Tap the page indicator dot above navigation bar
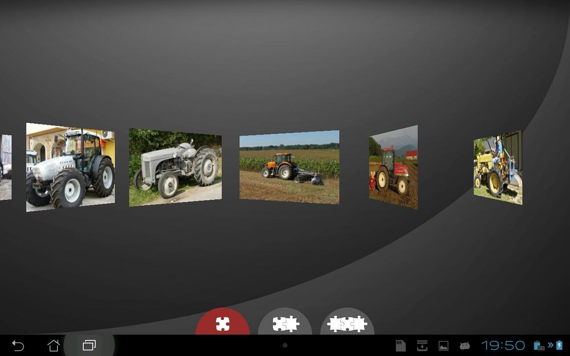The image size is (570, 356). click(x=285, y=345)
